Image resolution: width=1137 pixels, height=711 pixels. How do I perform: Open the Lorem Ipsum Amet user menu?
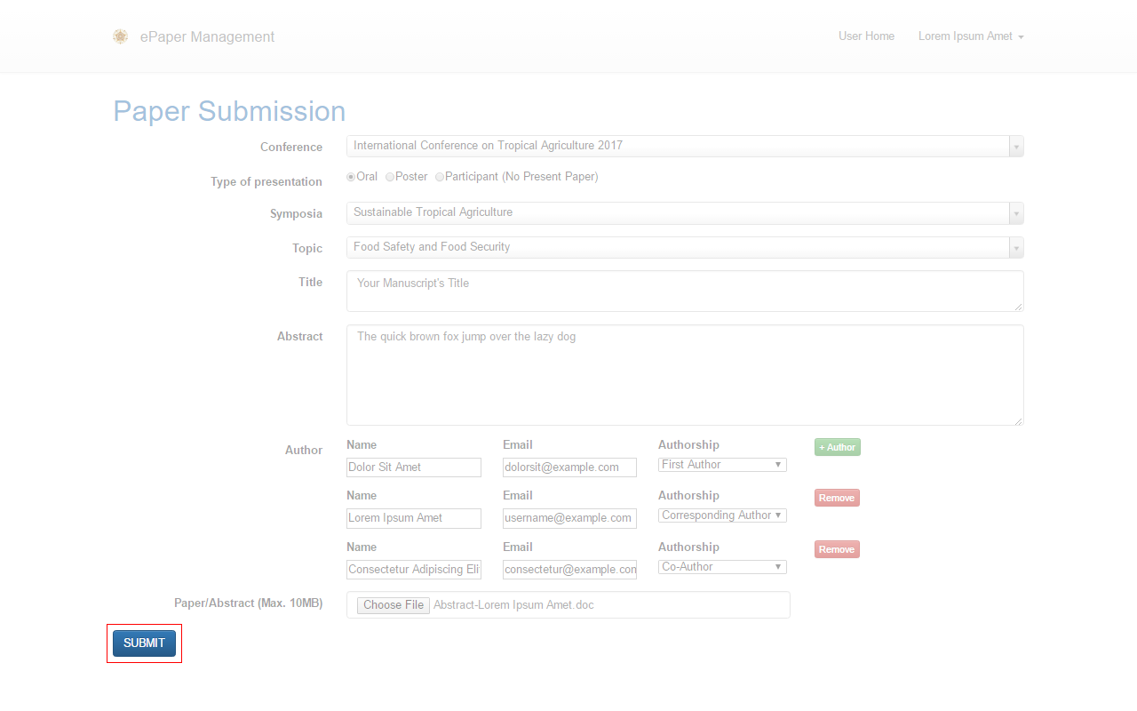pos(971,36)
